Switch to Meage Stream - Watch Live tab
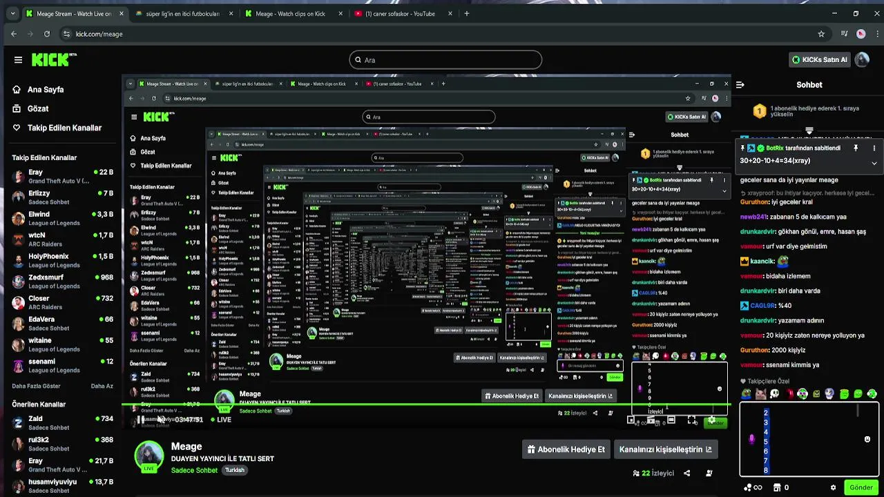Screen dimensions: 884x497 [x=75, y=13]
